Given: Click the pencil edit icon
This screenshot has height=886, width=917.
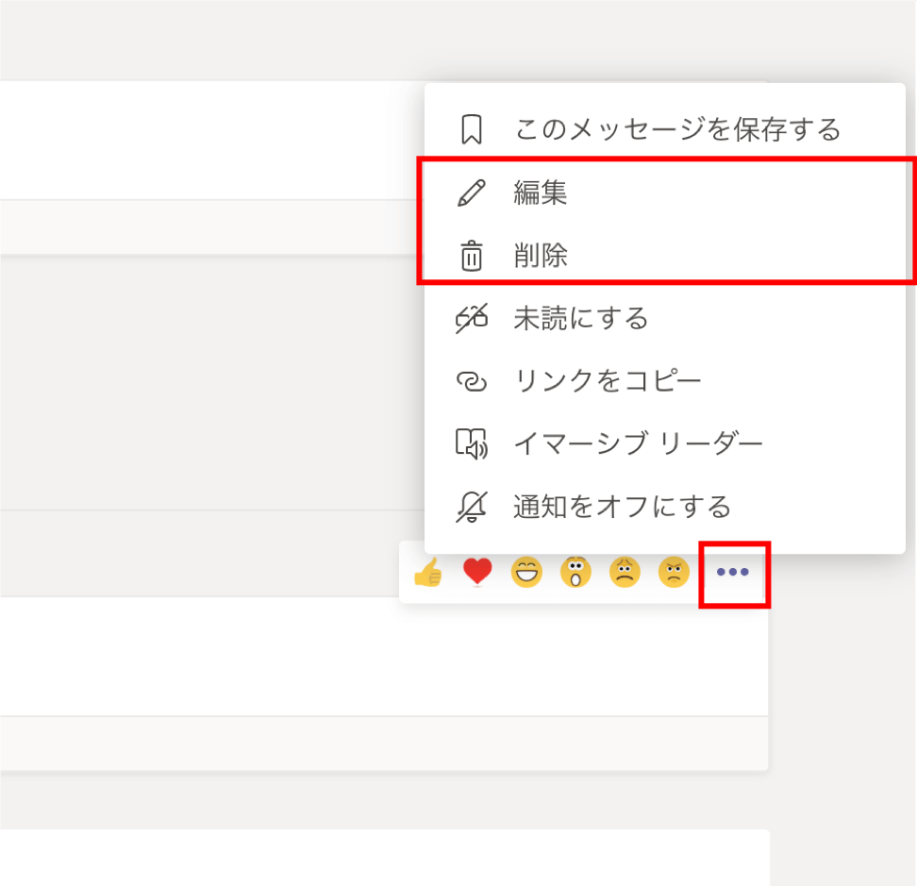Looking at the screenshot, I should 471,193.
